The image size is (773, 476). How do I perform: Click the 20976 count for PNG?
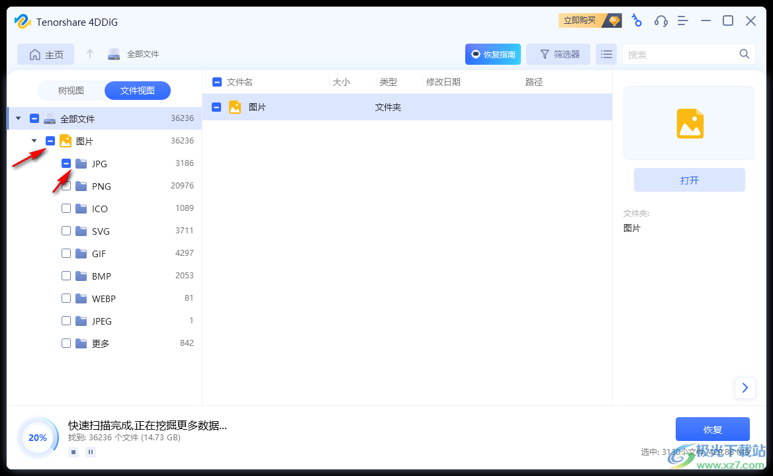click(x=182, y=186)
